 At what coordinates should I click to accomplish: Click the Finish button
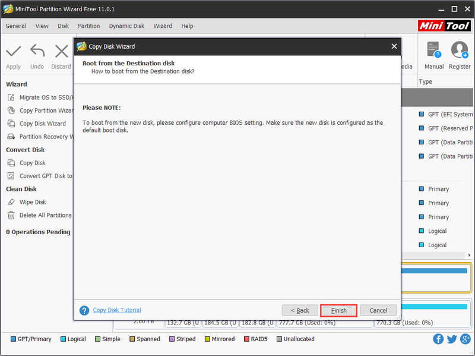338,310
